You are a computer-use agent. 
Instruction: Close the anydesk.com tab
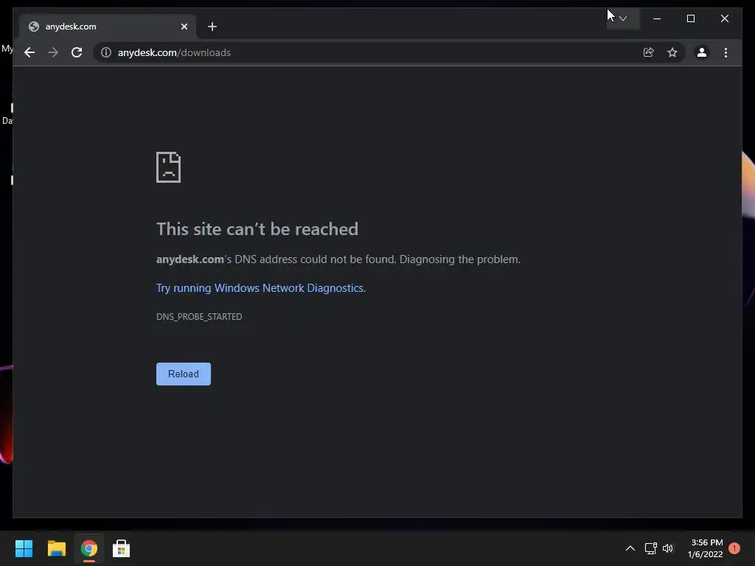(x=184, y=27)
